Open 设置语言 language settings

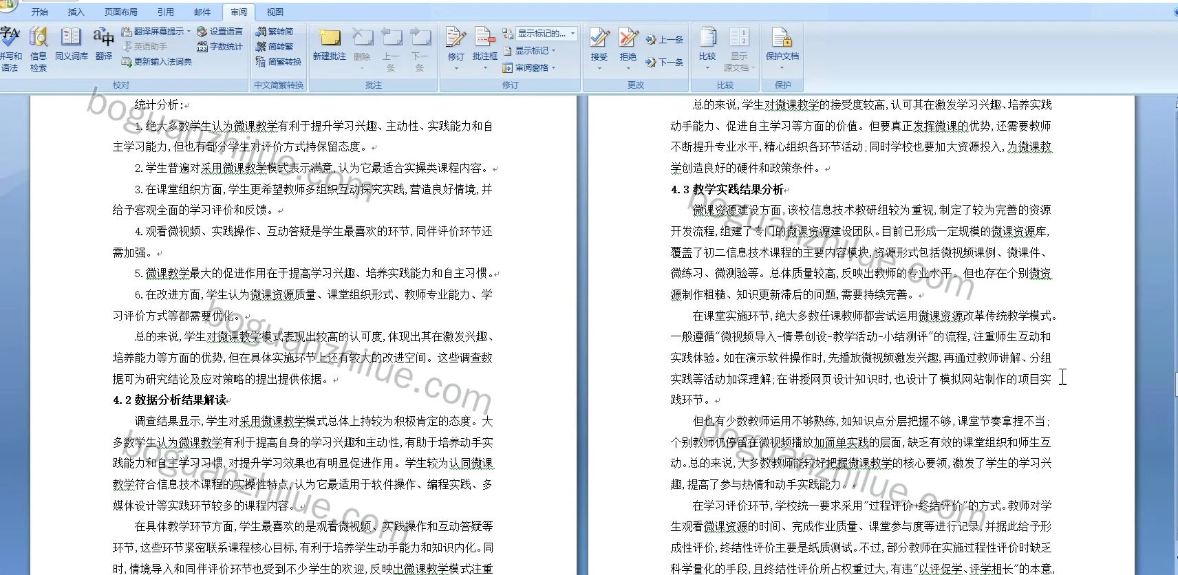point(219,32)
